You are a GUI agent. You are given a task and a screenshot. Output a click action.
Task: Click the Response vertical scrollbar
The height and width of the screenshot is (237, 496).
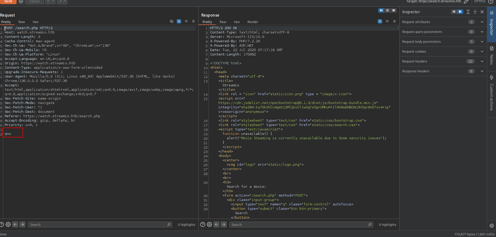pyautogui.click(x=398, y=28)
